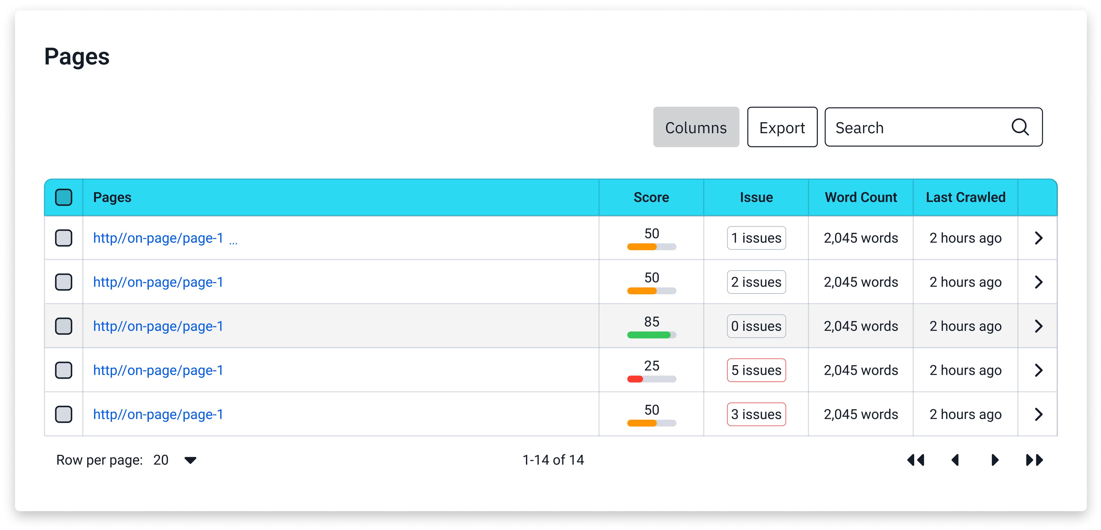Toggle the select-all checkbox in header
Image resolution: width=1101 pixels, height=530 pixels.
(x=64, y=197)
